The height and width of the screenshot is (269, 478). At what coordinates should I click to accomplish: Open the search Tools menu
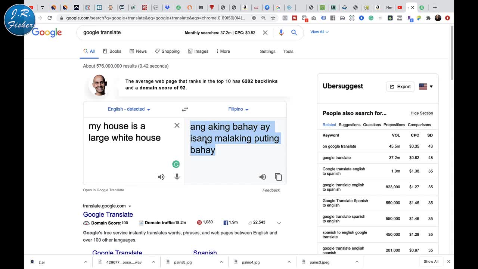click(x=288, y=52)
